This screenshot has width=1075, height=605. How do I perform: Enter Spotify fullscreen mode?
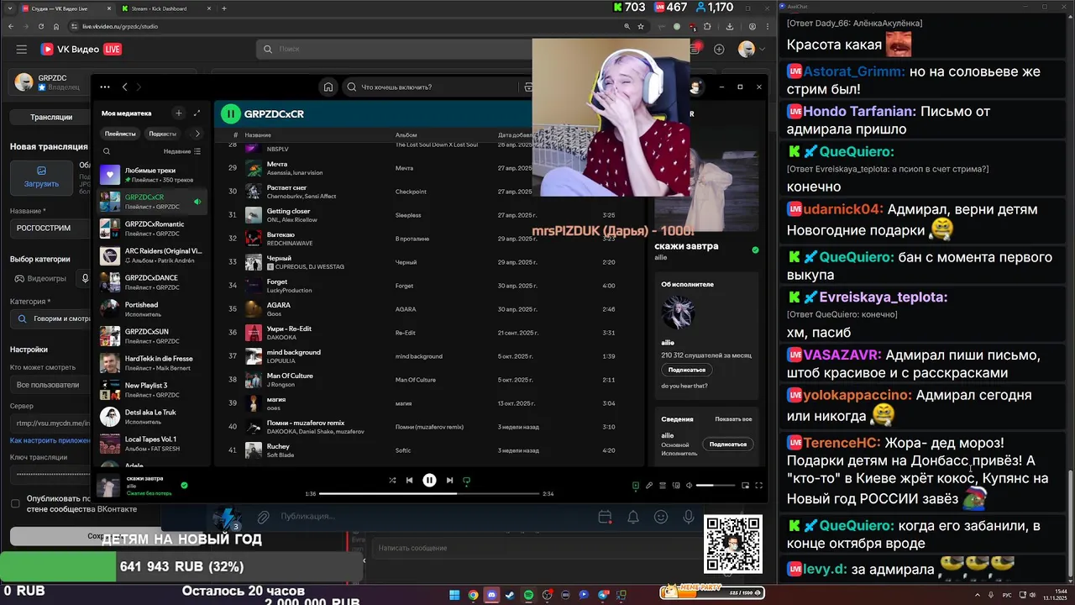[758, 485]
